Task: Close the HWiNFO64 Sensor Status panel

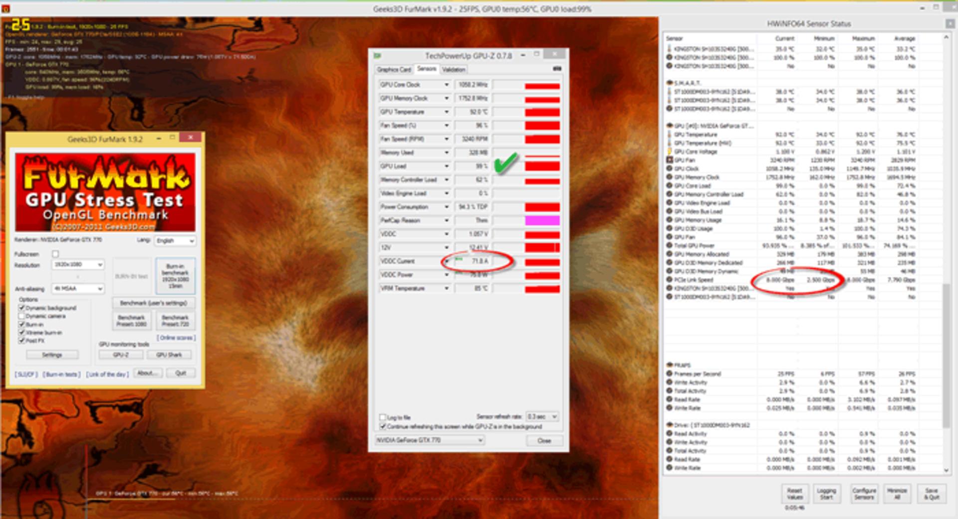Action: click(950, 23)
